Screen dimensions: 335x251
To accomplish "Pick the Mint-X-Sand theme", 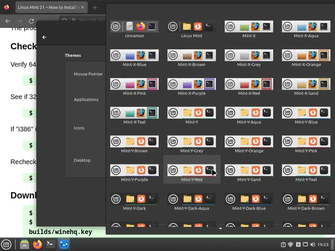I will tap(306, 84).
